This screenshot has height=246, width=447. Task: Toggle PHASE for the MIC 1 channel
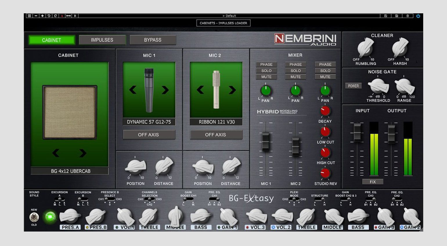[x=266, y=65]
